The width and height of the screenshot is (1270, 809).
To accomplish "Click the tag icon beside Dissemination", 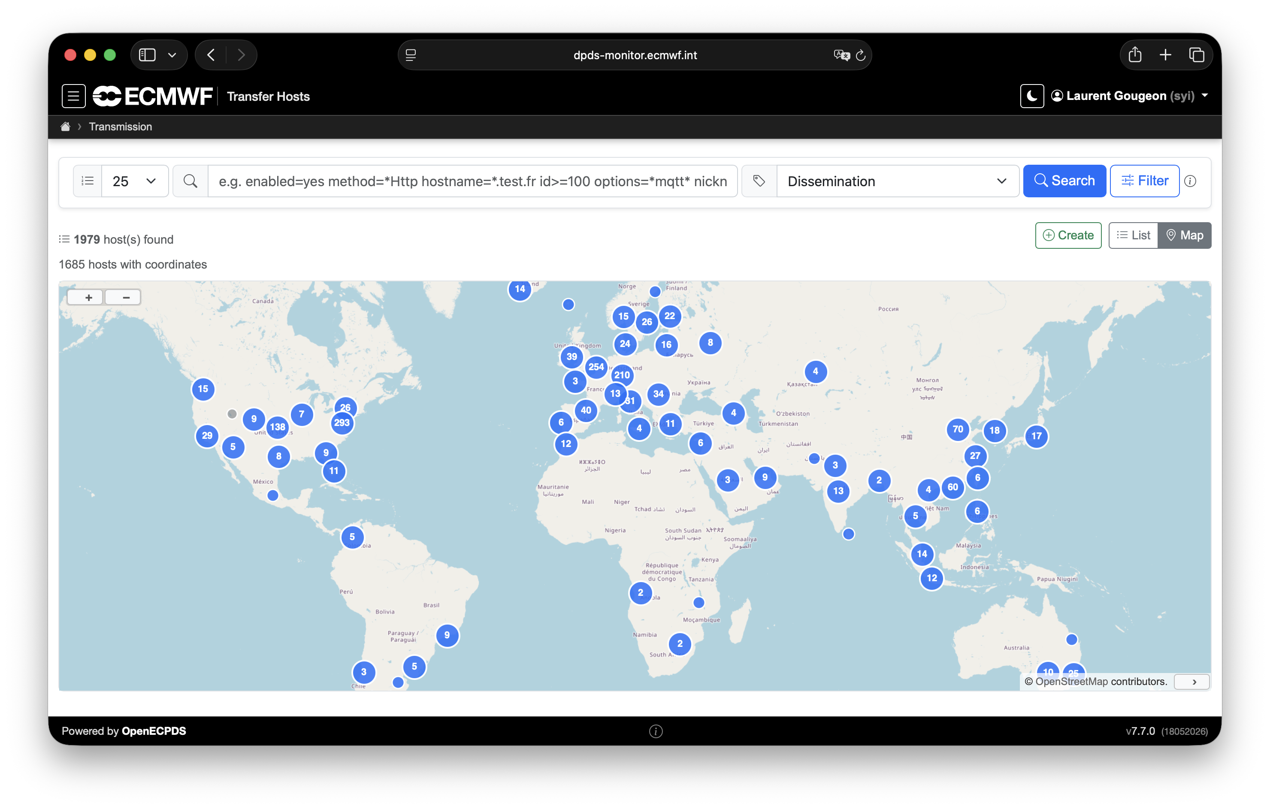I will click(759, 181).
